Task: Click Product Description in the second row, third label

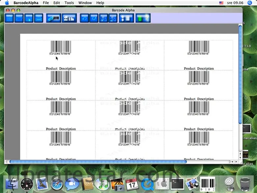Action: (x=199, y=99)
